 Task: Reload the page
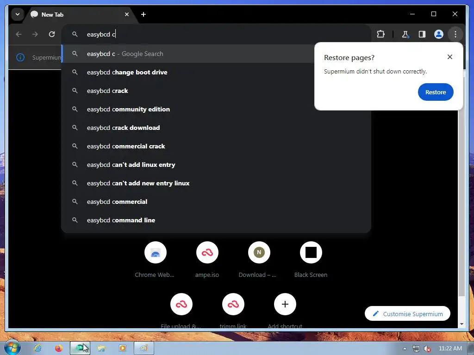pos(52,34)
